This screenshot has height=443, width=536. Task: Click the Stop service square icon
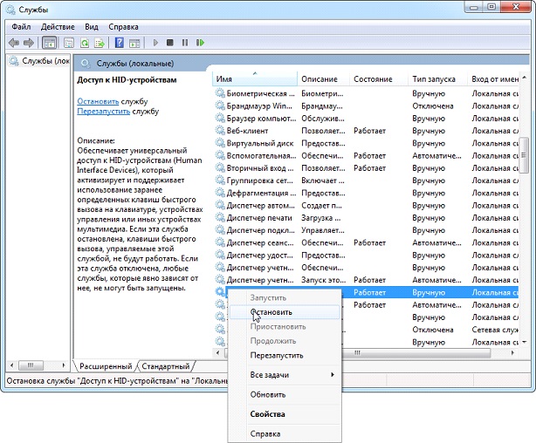coord(171,42)
